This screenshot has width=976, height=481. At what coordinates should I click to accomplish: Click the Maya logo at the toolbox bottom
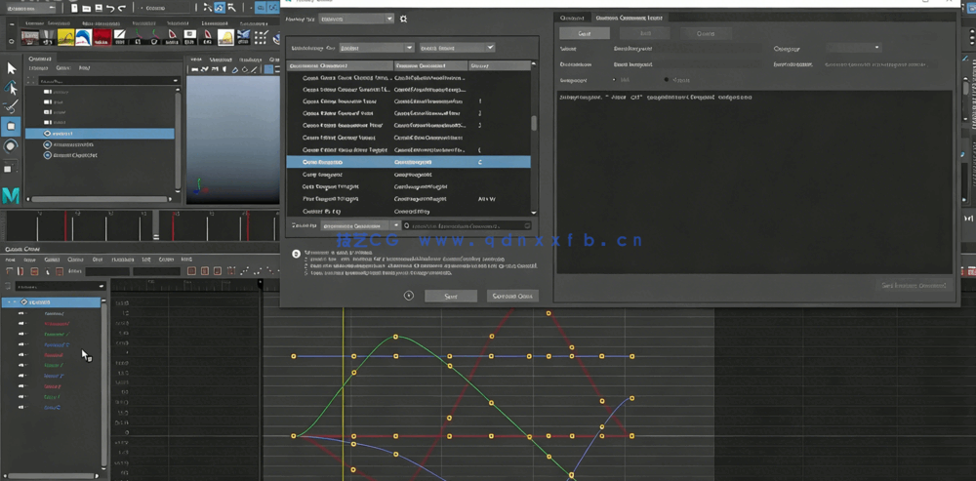[11, 196]
